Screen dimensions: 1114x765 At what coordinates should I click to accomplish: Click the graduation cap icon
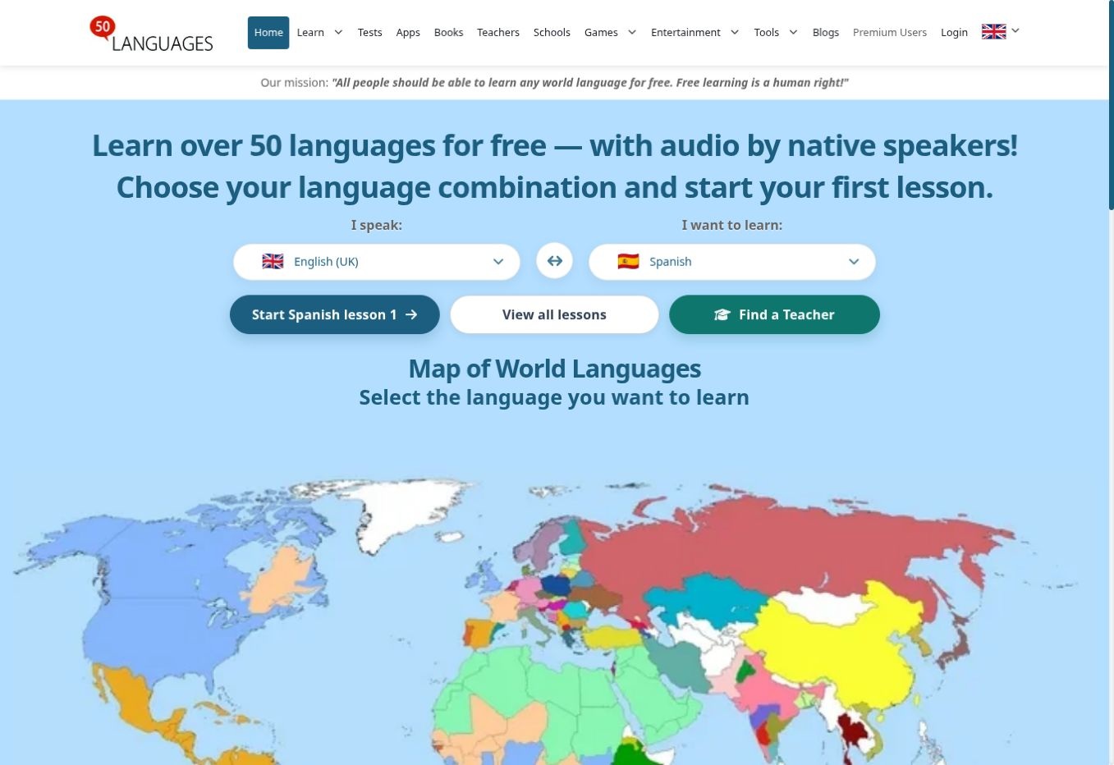[x=722, y=314]
